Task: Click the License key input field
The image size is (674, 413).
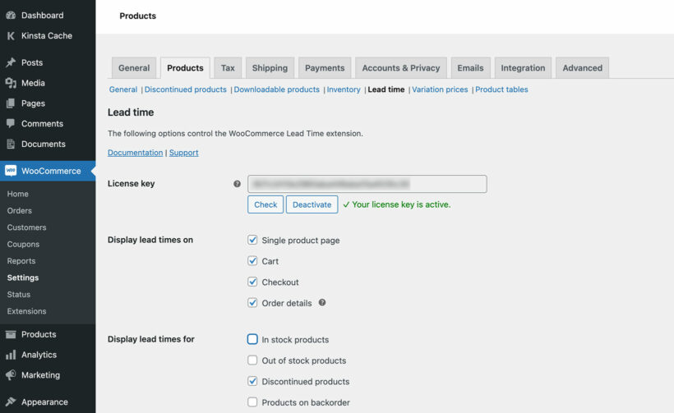Action: pyautogui.click(x=367, y=184)
